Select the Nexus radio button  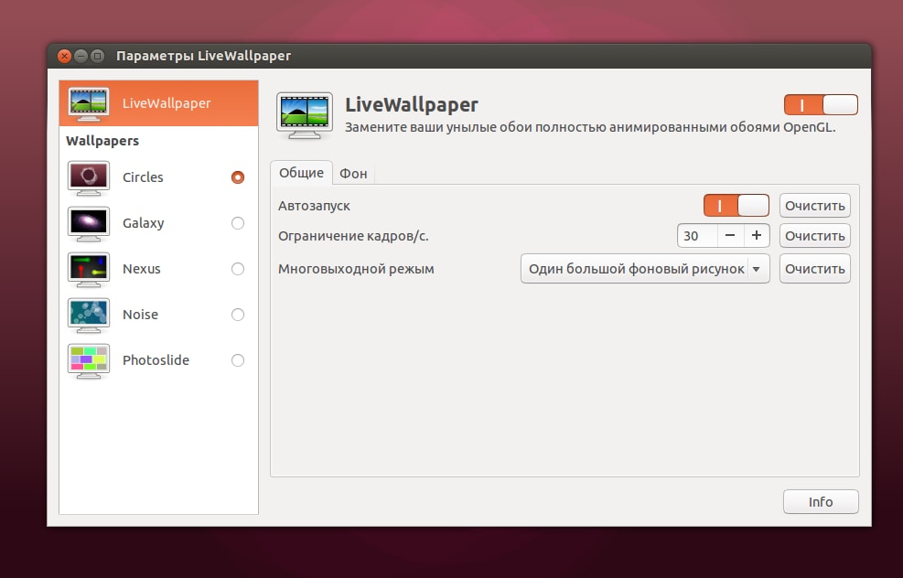click(237, 269)
